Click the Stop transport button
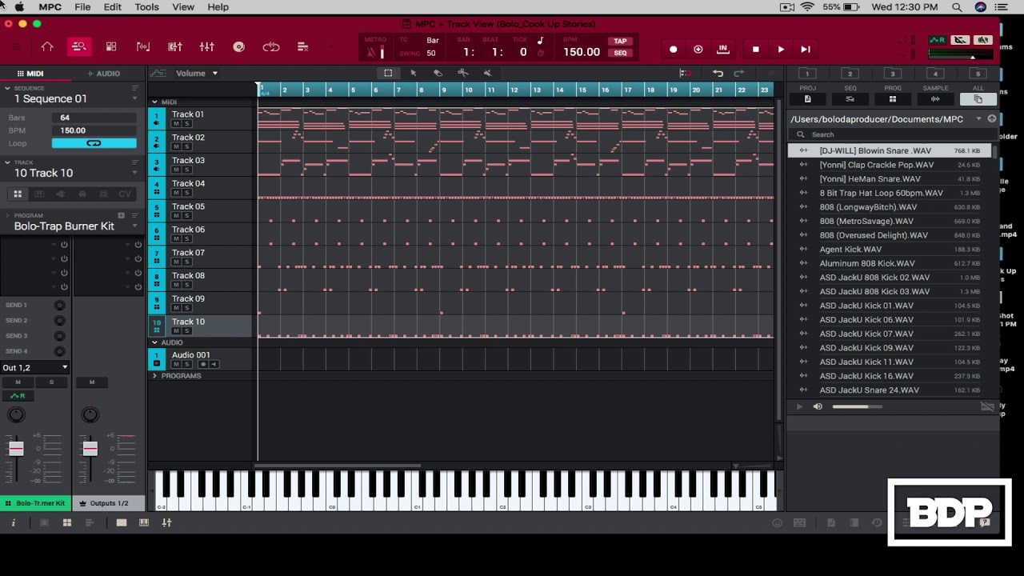 coord(755,50)
